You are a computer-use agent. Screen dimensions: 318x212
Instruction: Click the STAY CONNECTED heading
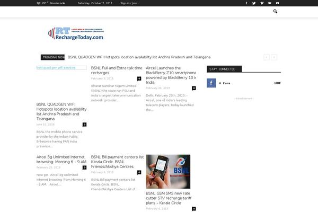click(224, 69)
